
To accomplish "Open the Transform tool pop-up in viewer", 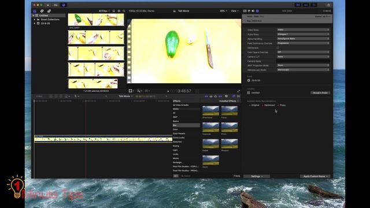I will (x=131, y=91).
